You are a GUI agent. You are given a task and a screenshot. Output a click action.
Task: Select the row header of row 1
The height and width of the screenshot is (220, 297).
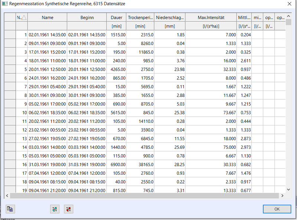(x=10, y=35)
